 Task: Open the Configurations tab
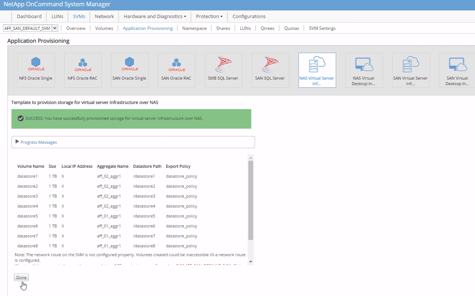pyautogui.click(x=249, y=16)
